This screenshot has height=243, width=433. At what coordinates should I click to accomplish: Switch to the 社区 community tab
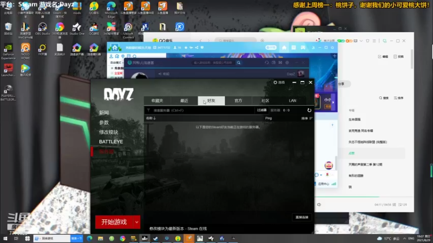coord(265,101)
